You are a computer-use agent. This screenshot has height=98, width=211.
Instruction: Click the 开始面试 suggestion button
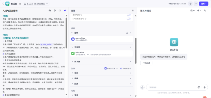(x=146, y=63)
